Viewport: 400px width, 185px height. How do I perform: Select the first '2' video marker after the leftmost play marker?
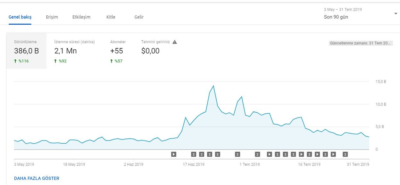[194, 154]
